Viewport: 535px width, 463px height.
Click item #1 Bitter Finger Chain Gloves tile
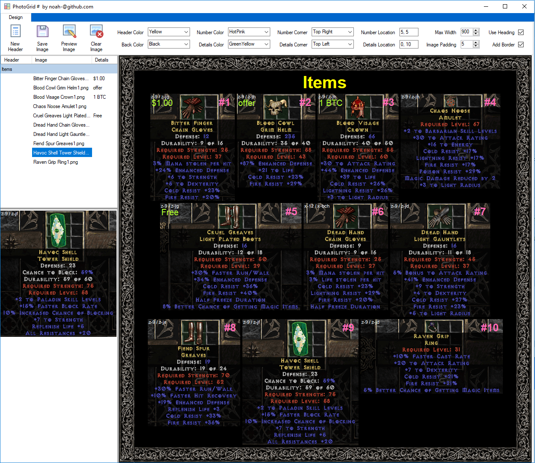click(193, 147)
